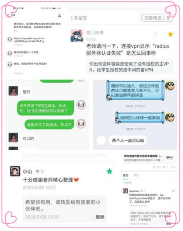Screen dimensions: 183x231
Task: Switch to the grey tab beside 留言
Action: [x=136, y=175]
